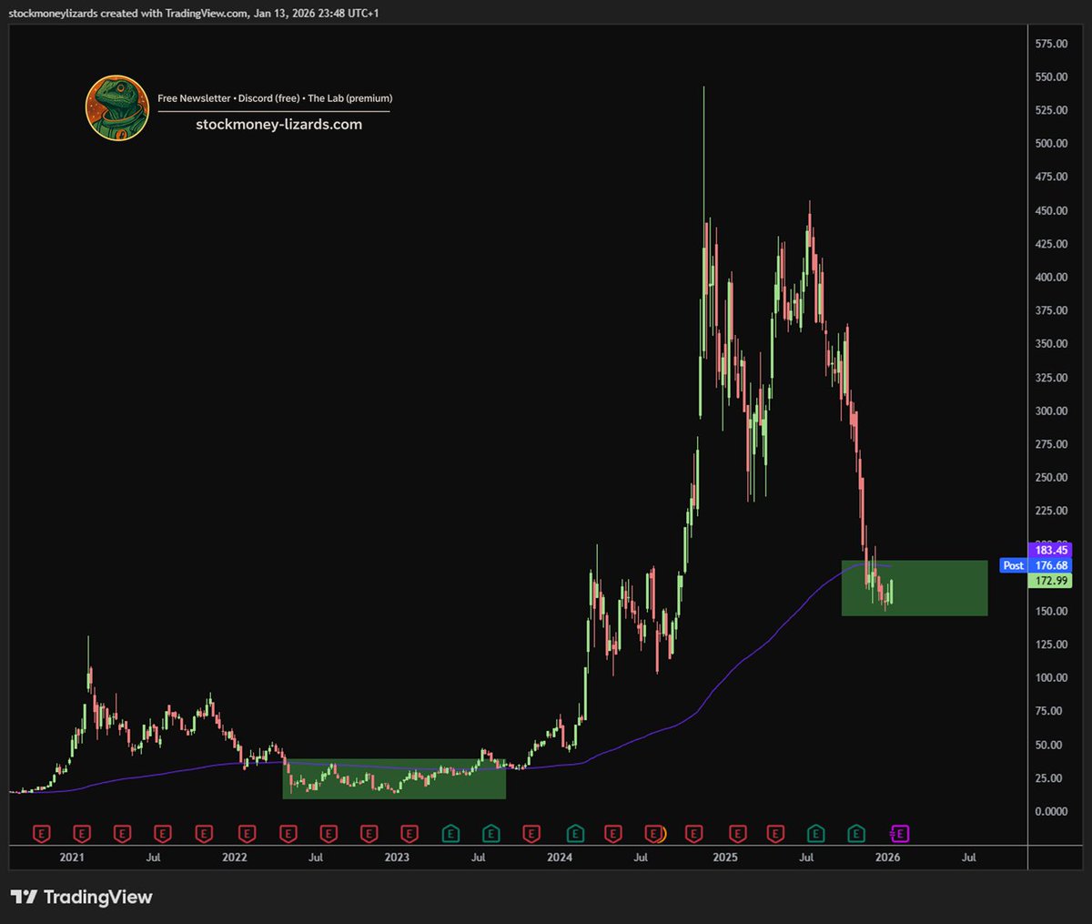Open the red earnings marker above the 2022 label
The height and width of the screenshot is (924, 1092).
point(247,833)
